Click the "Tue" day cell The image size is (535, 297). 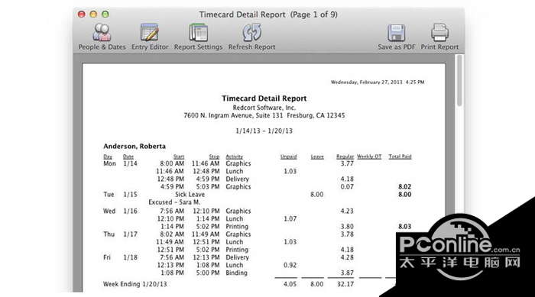[109, 195]
